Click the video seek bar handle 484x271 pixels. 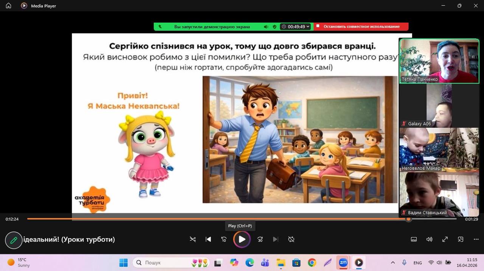click(x=408, y=219)
